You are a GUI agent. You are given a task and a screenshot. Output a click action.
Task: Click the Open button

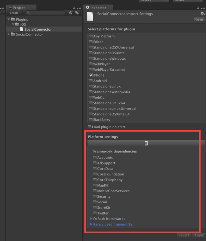tap(199, 20)
